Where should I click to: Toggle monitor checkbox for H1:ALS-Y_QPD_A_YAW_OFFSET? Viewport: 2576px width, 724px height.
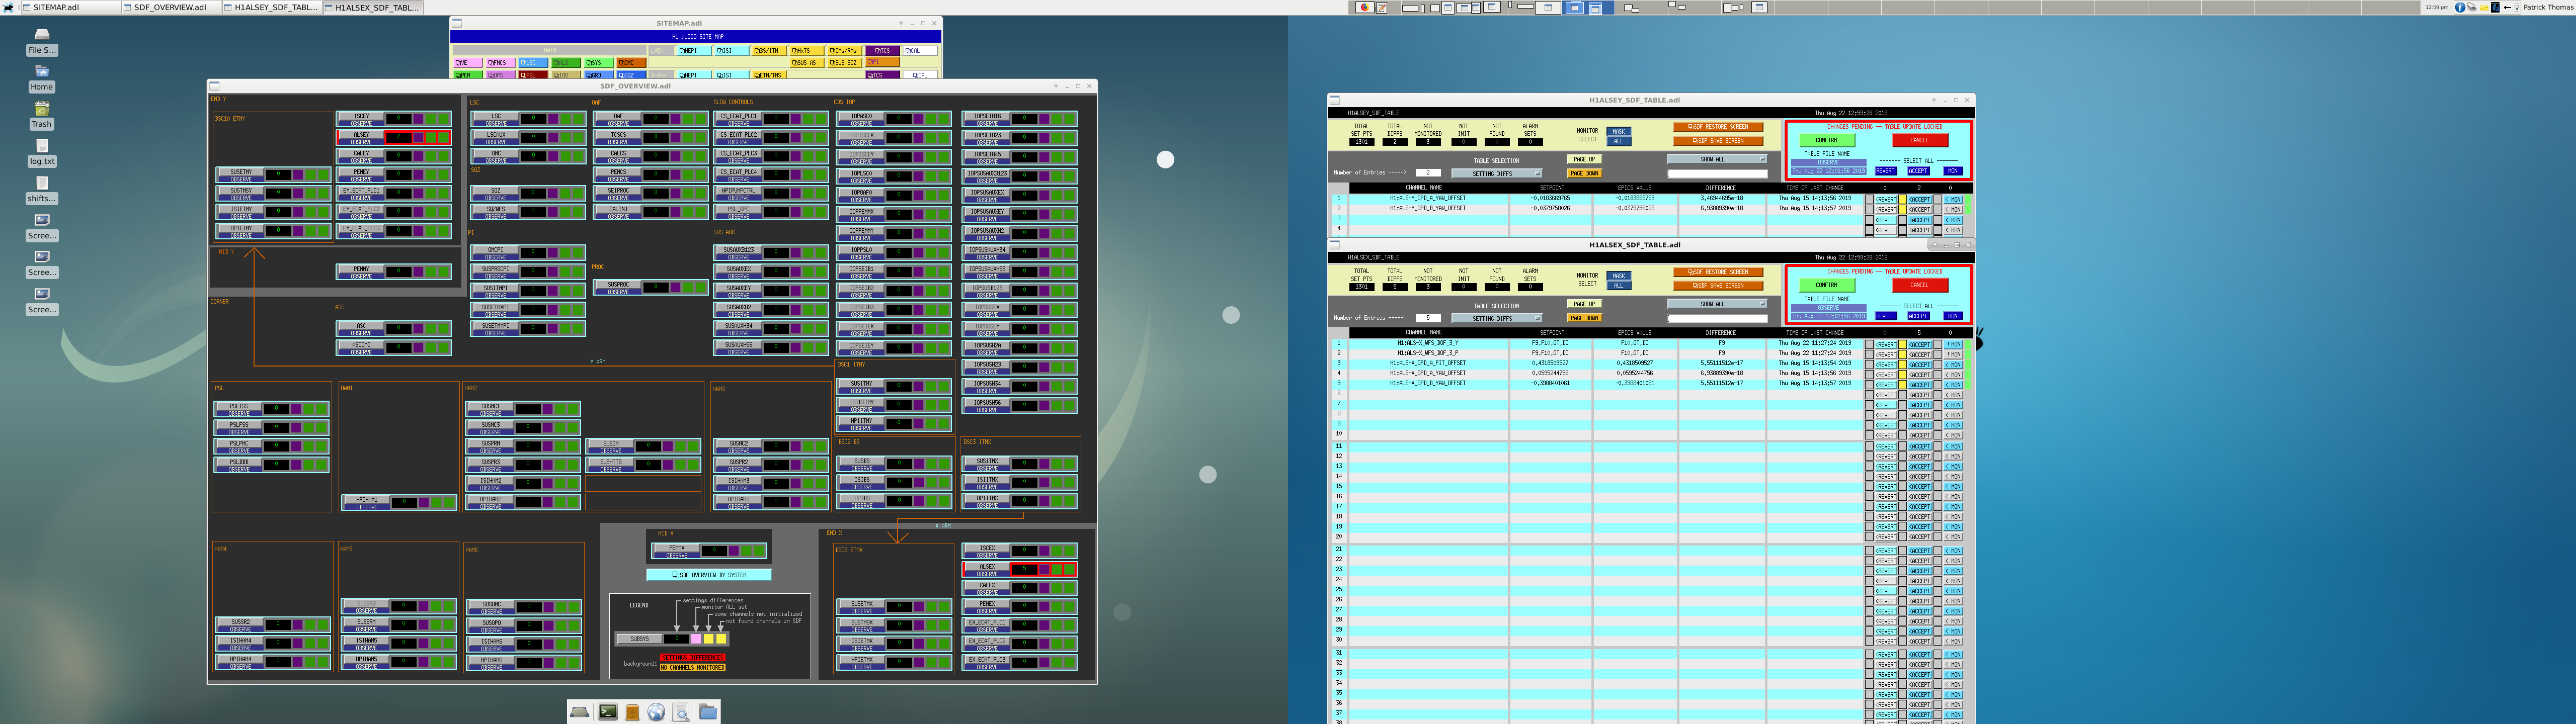[1937, 199]
